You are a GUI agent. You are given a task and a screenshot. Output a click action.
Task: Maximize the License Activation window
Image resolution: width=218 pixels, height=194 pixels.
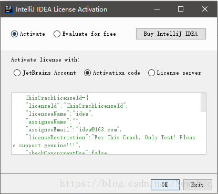[181, 9]
